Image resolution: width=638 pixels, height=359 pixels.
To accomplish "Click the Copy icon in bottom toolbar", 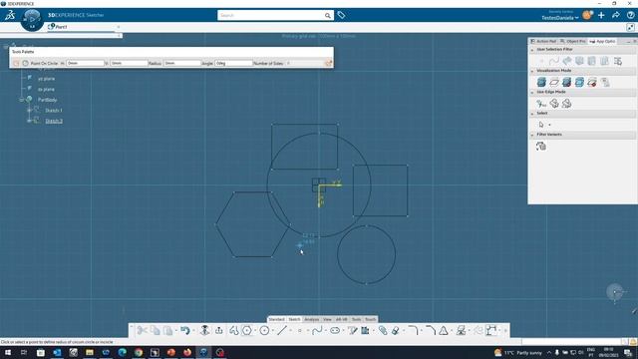I will point(156,330).
